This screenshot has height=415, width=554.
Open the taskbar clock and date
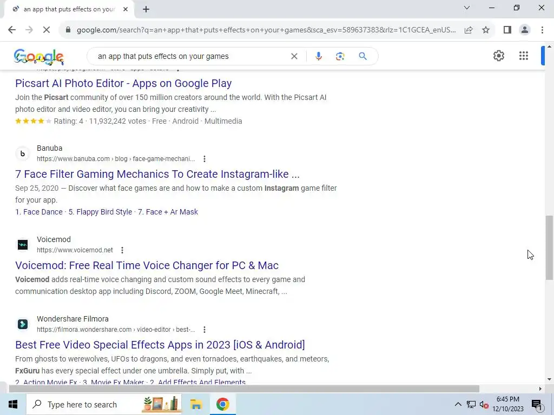pyautogui.click(x=508, y=404)
